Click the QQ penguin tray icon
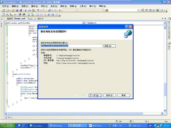This screenshot has height=128, width=171. pos(158,126)
